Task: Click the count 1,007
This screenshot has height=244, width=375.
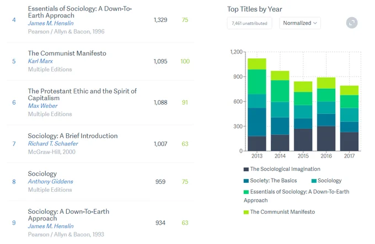Action: [160, 144]
